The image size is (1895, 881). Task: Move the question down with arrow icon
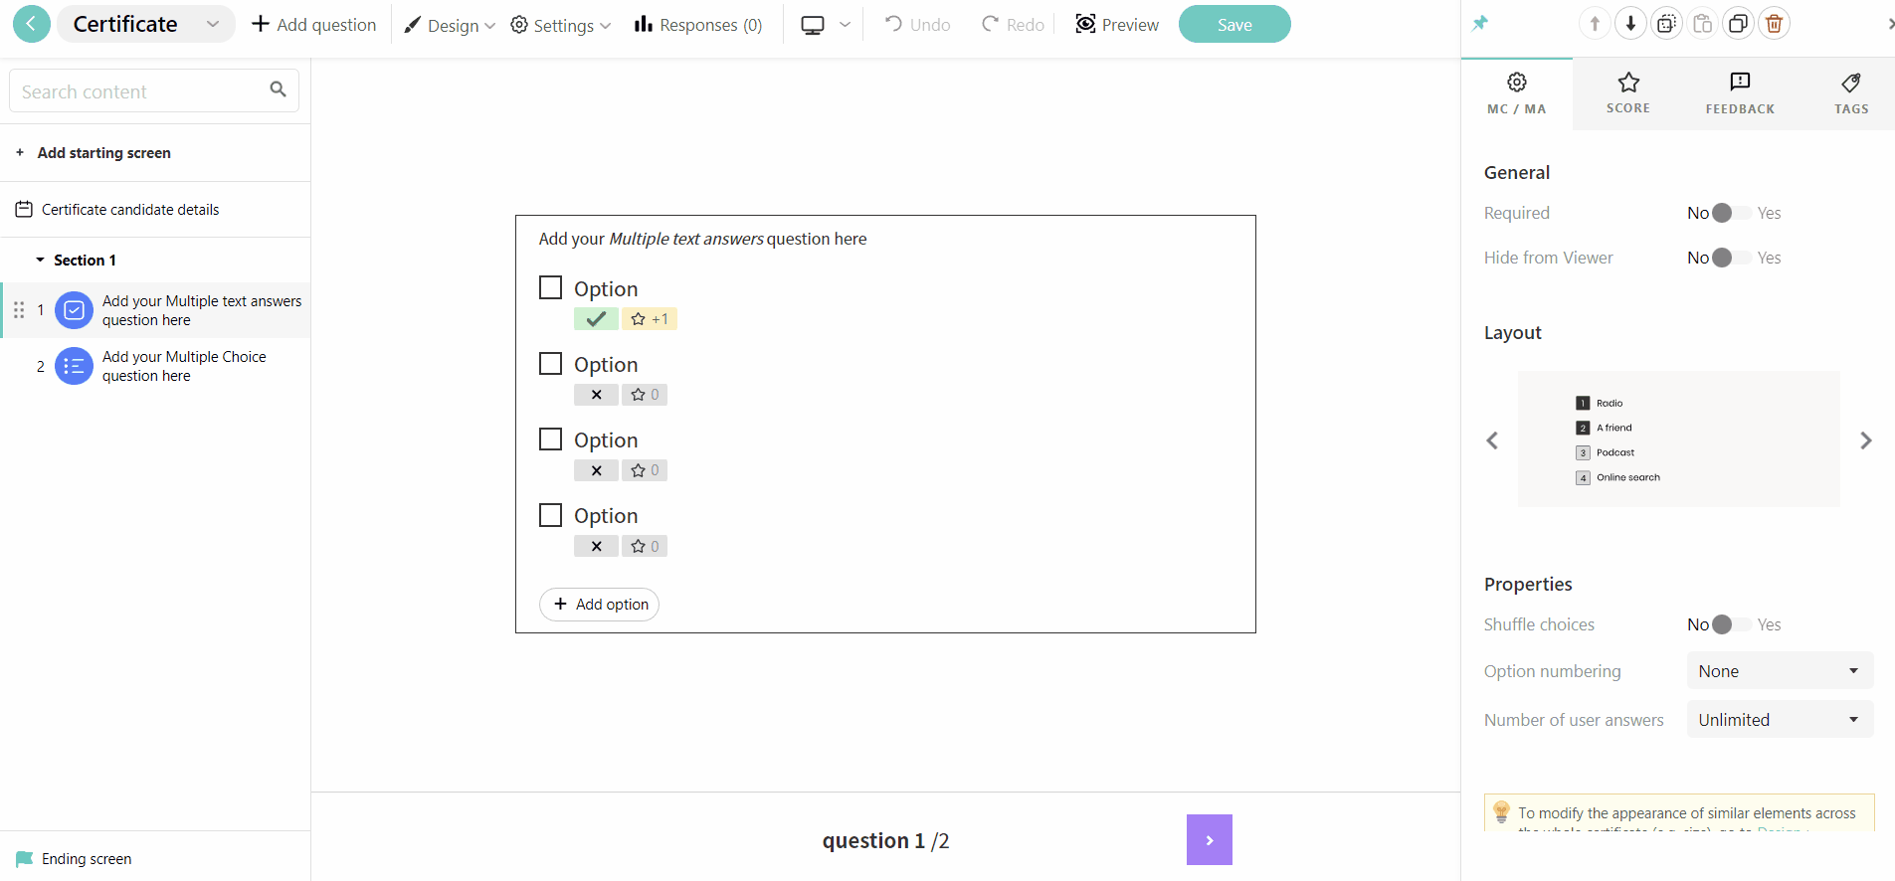pos(1630,22)
